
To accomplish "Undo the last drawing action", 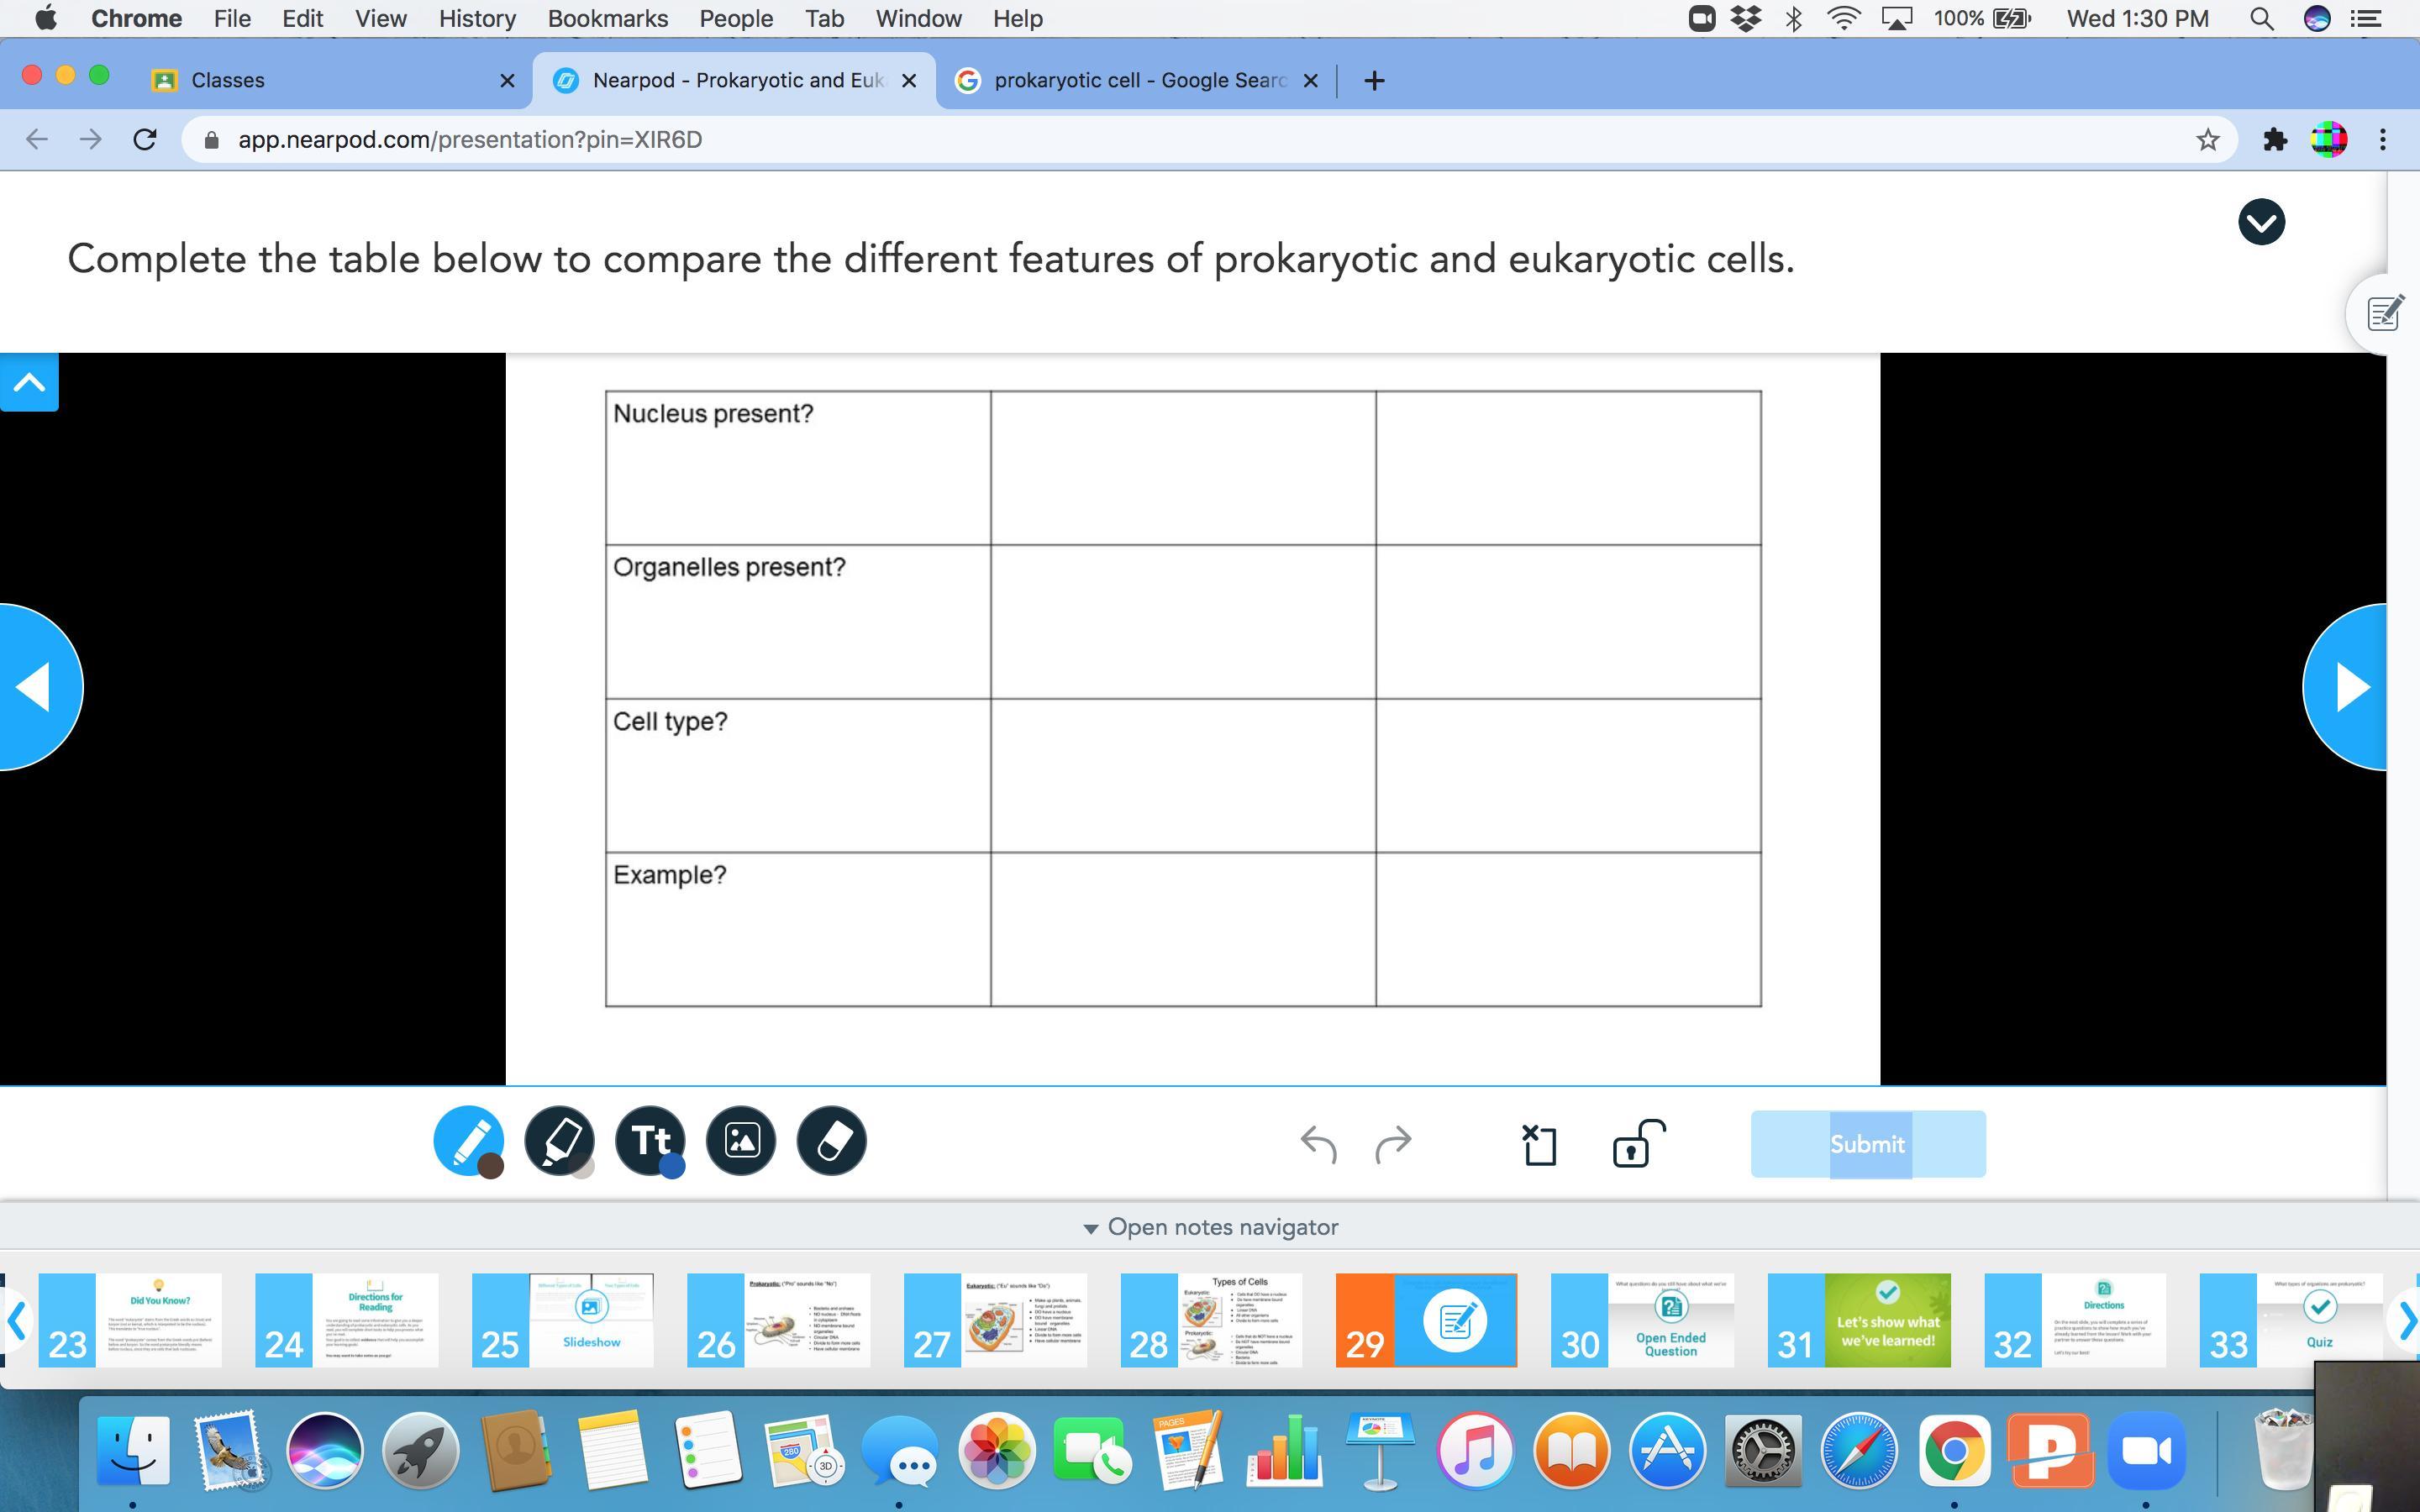I will 1318,1143.
